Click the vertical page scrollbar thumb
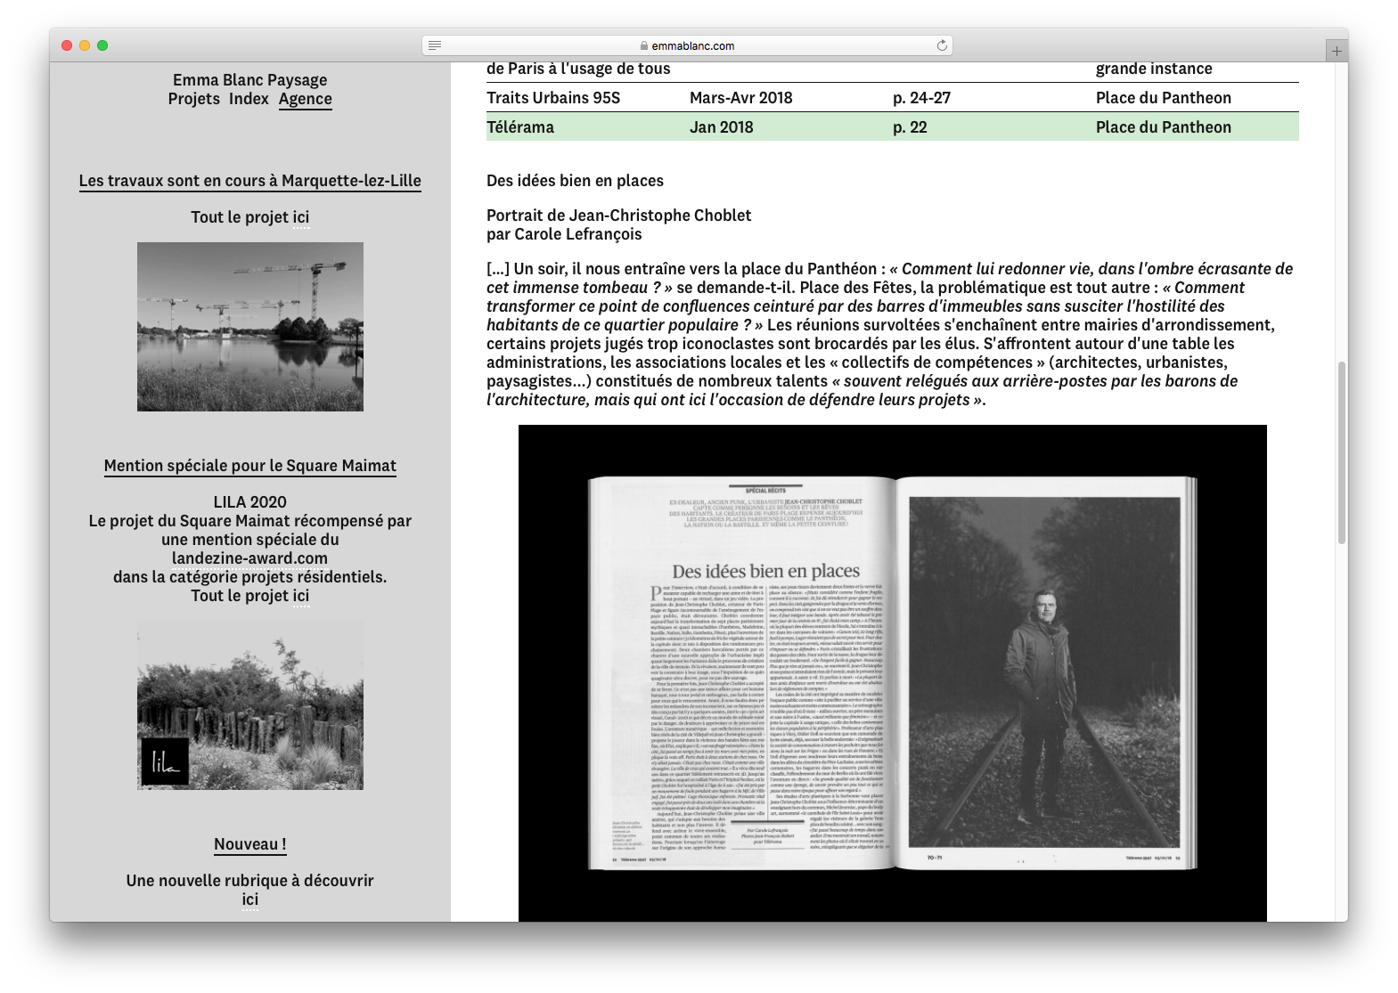 click(x=1341, y=452)
